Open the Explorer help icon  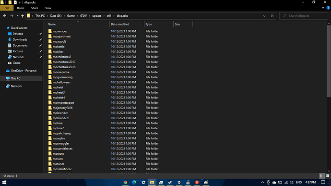pos(328,8)
